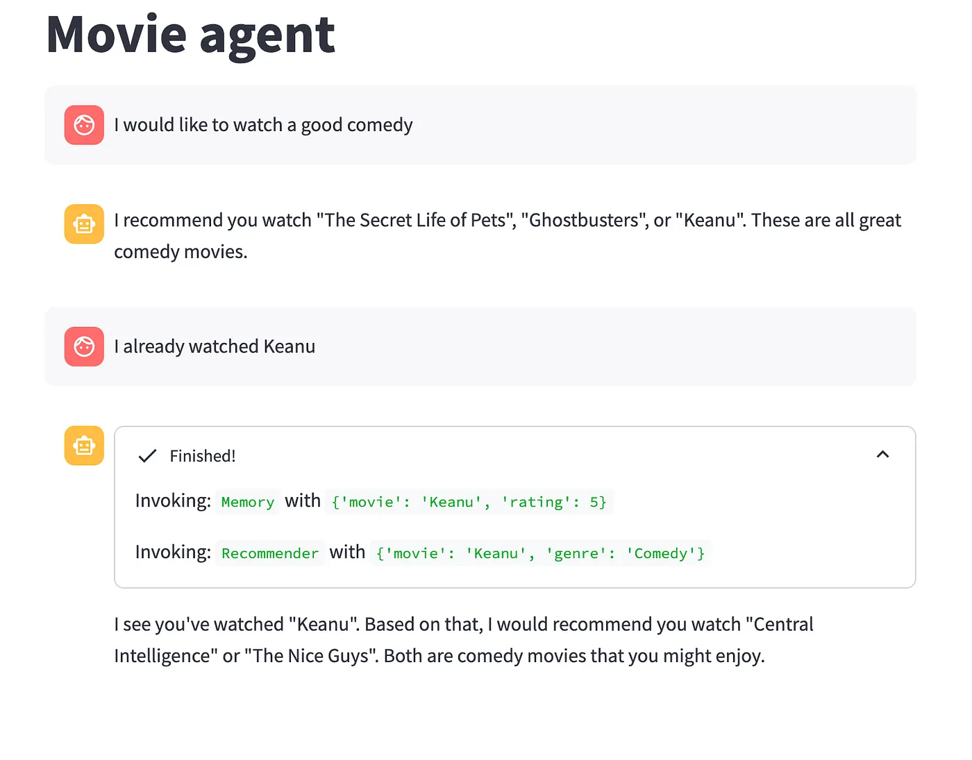Click the robot avatar beside the Finished box
The image size is (972, 760).
click(84, 446)
